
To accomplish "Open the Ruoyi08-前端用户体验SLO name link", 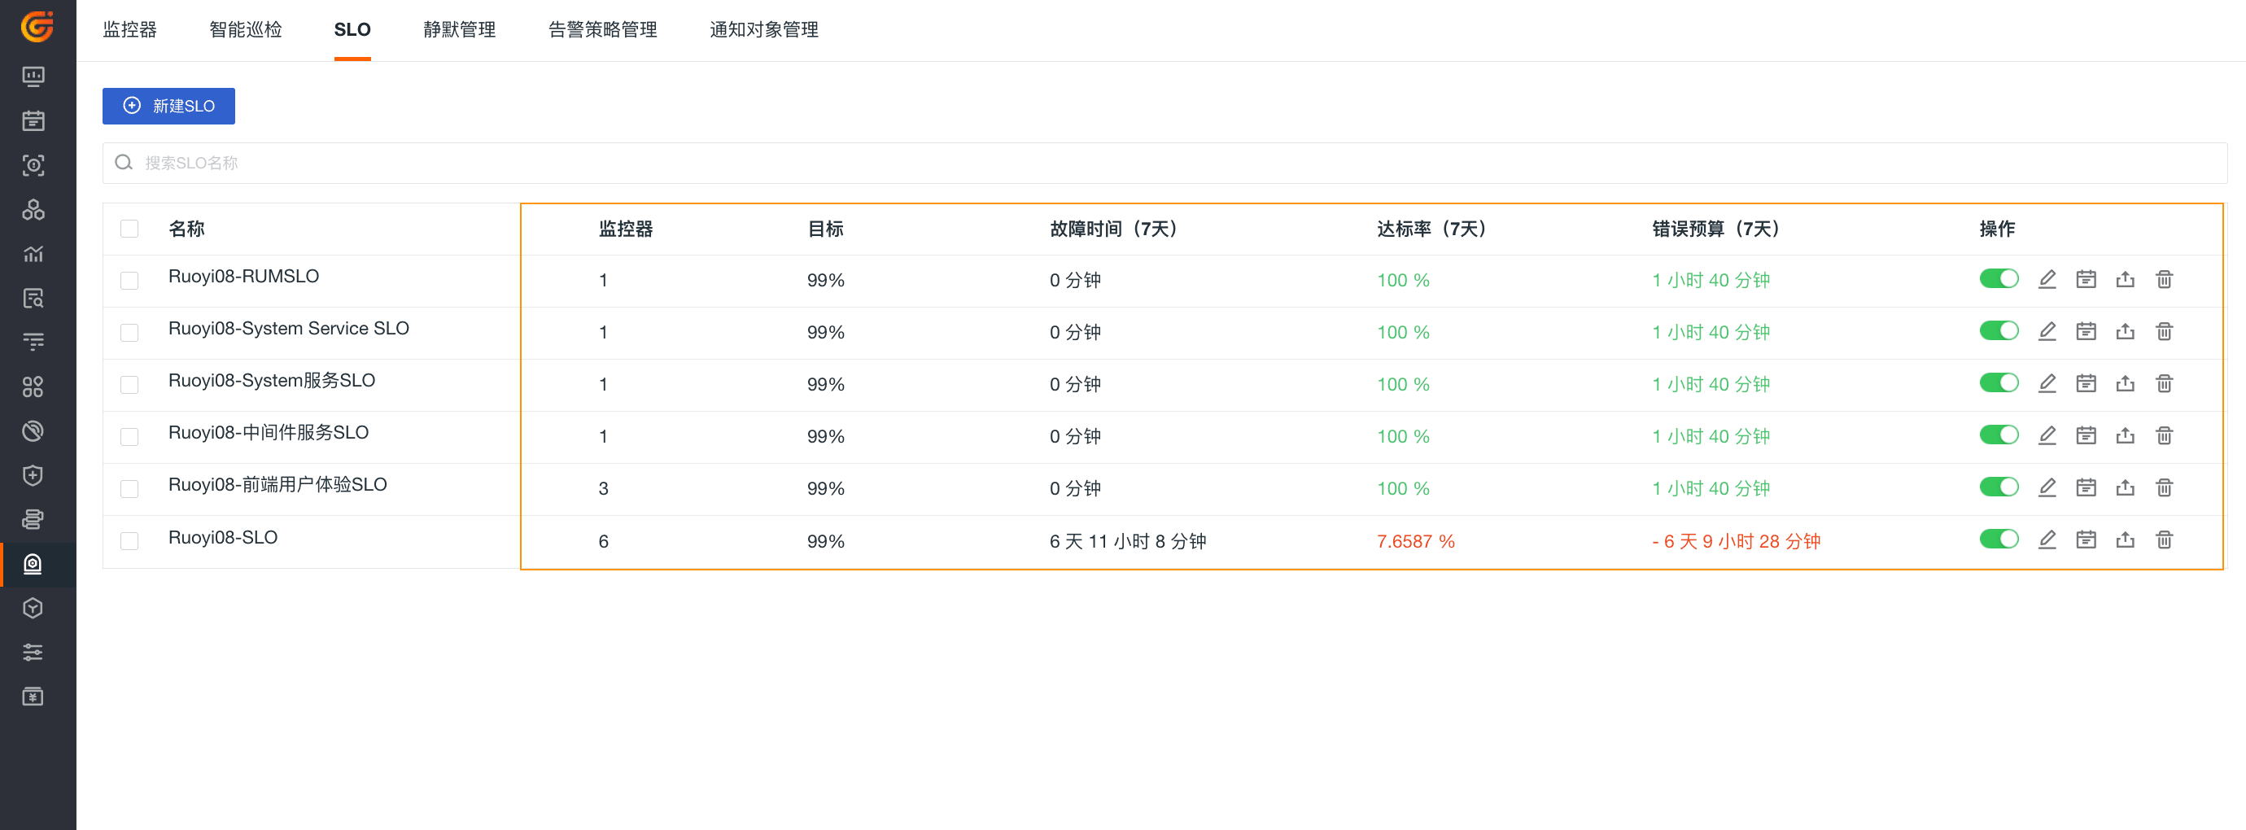I will pos(277,485).
